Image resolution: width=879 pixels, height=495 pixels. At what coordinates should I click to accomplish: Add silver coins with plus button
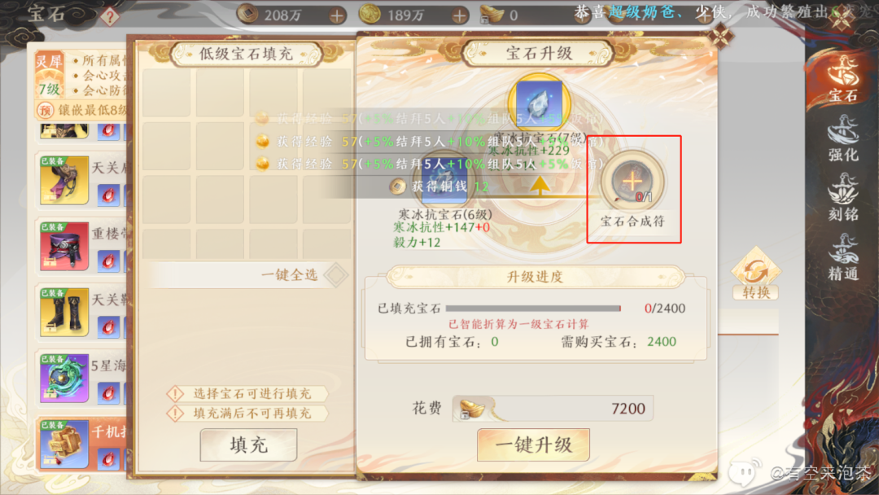pyautogui.click(x=337, y=15)
